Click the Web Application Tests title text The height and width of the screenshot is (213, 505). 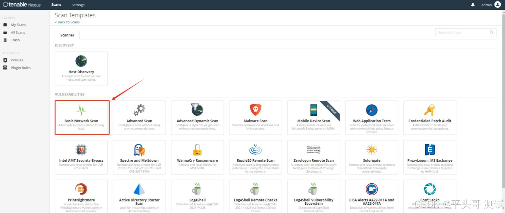pyautogui.click(x=372, y=121)
